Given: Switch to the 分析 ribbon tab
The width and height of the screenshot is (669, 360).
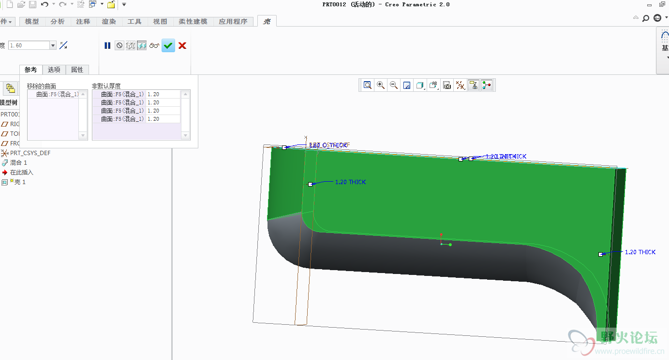Looking at the screenshot, I should point(58,22).
